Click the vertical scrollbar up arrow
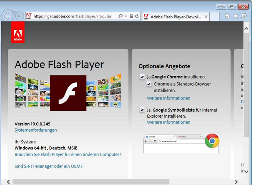This screenshot has width=254, height=185. pyautogui.click(x=246, y=29)
